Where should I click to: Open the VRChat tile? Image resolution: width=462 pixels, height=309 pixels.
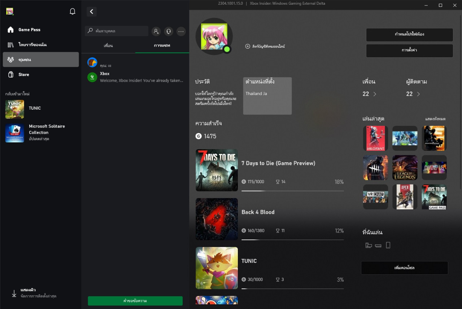coord(375,197)
